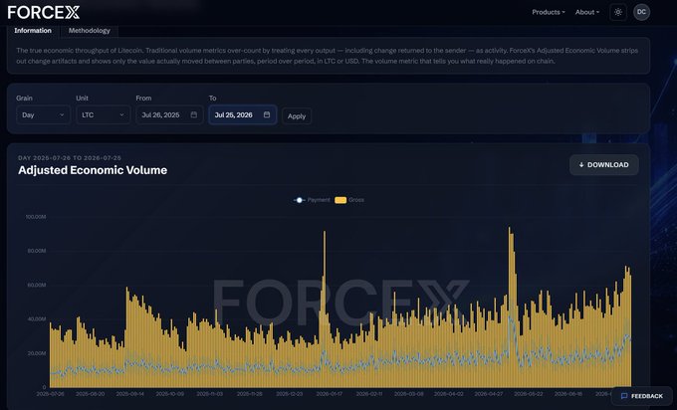Click the 100.00M y-axis label

[x=36, y=217]
